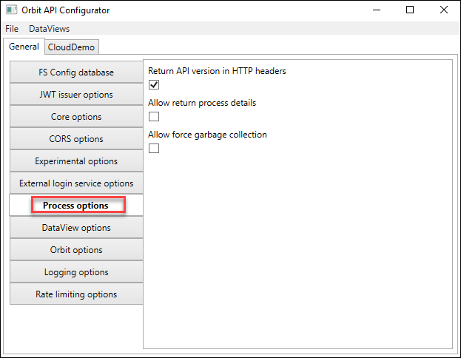Select FS Config database section
Screen dimensions: 461x358
[x=76, y=72]
